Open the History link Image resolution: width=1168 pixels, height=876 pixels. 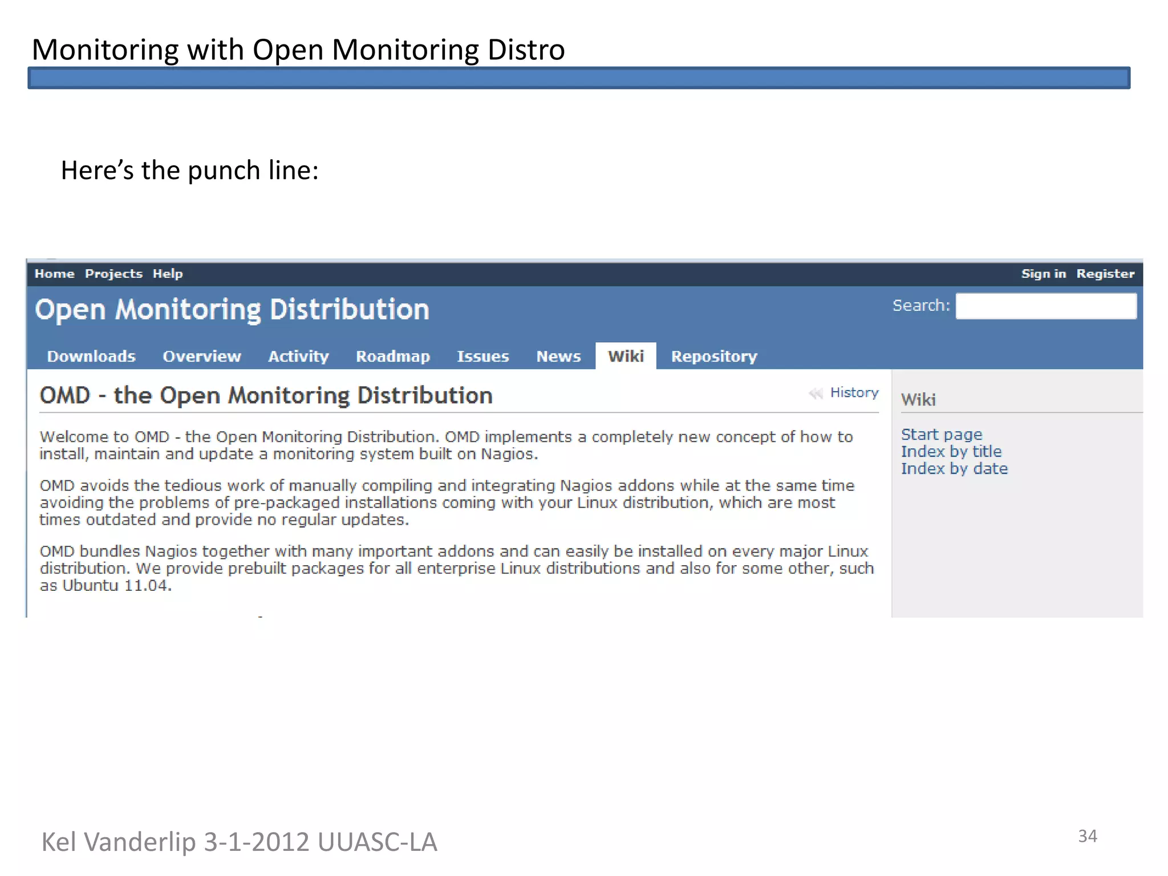coord(854,392)
